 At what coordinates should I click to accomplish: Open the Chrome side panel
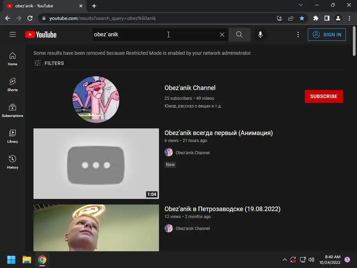coord(327,18)
